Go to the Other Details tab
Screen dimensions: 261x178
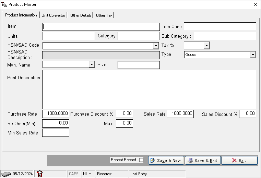point(81,15)
